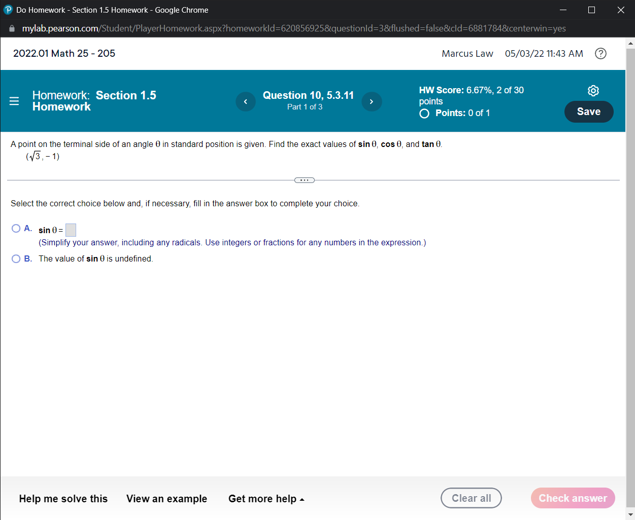Image resolution: width=635 pixels, height=520 pixels.
Task: Mark the sin θ option as your answer
Action: [x=16, y=228]
